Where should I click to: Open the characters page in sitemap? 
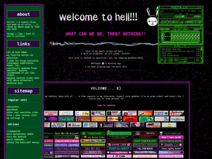tap(13, 107)
